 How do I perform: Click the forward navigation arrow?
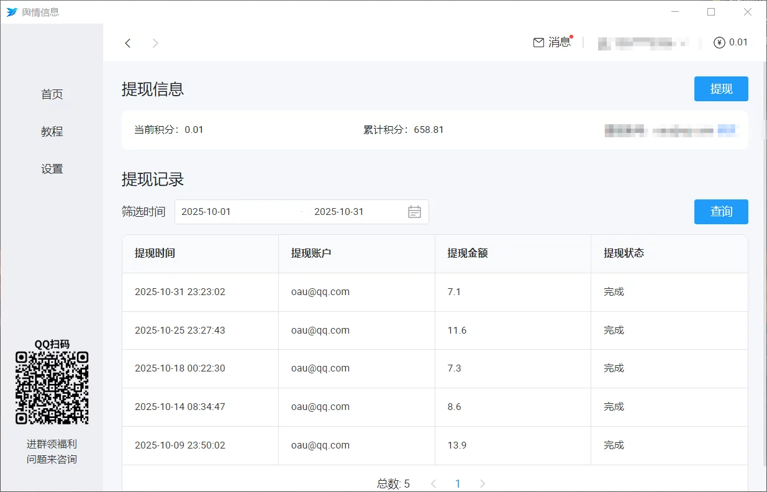coord(155,43)
